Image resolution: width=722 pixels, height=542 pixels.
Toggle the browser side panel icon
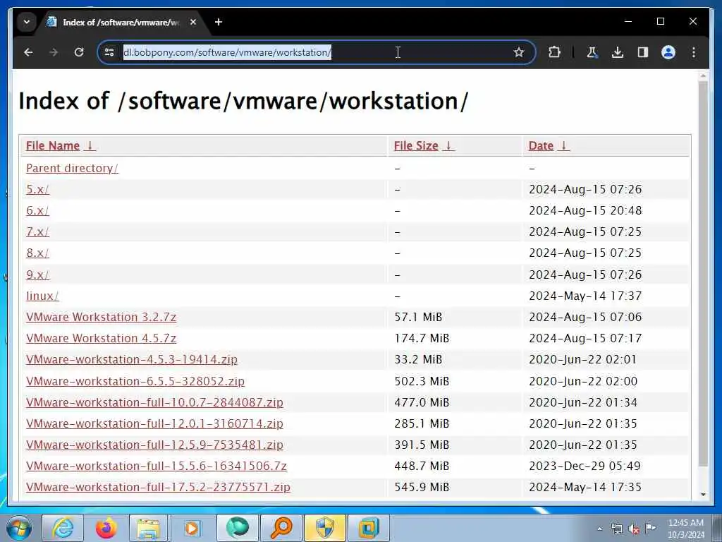point(643,52)
